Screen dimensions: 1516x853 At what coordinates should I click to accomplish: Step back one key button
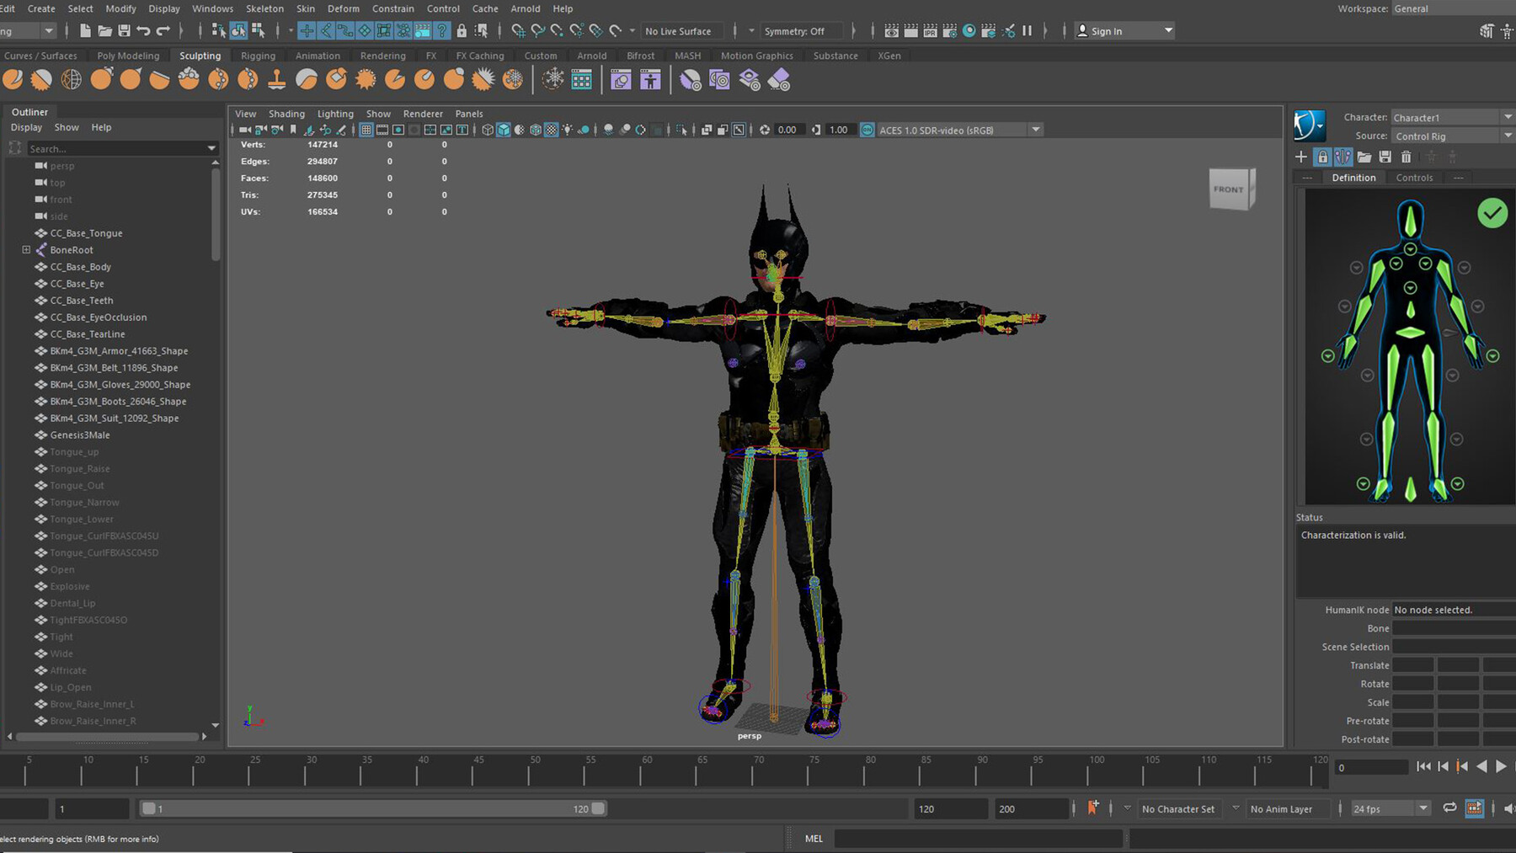click(x=1462, y=766)
